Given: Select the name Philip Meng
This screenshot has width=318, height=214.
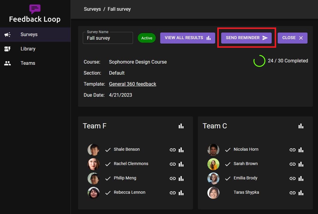Looking at the screenshot, I should tap(125, 178).
